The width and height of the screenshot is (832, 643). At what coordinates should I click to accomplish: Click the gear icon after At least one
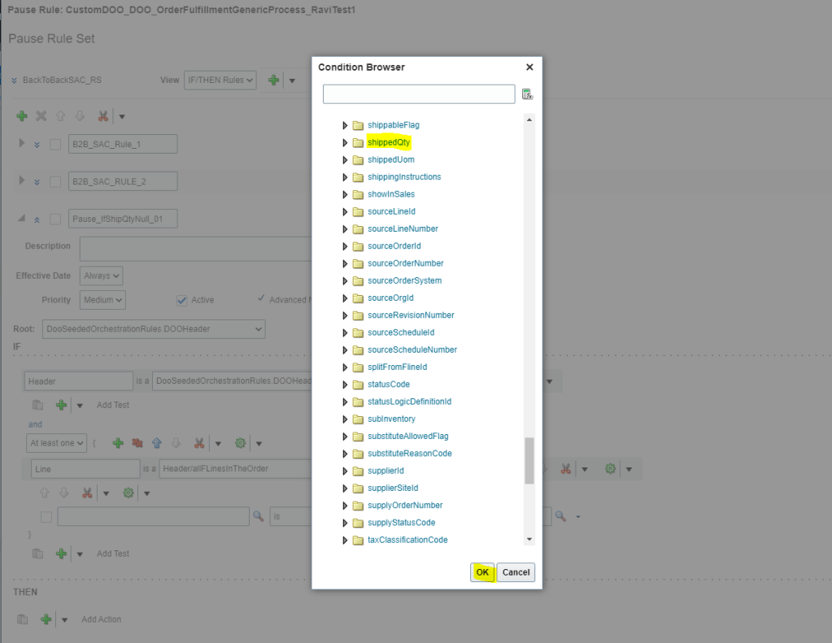coord(240,443)
